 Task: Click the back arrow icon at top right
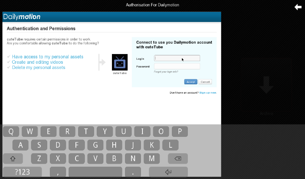click(x=298, y=7)
